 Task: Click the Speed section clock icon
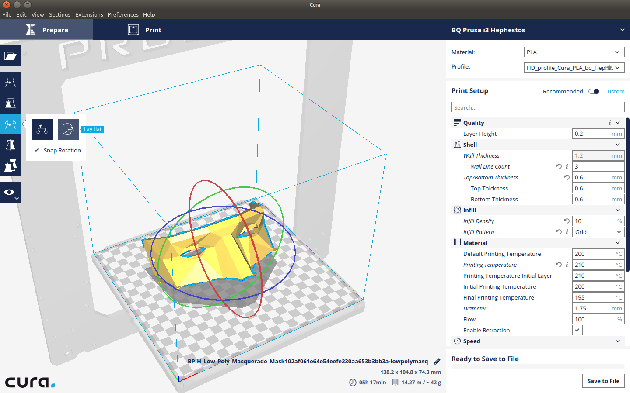pos(457,341)
